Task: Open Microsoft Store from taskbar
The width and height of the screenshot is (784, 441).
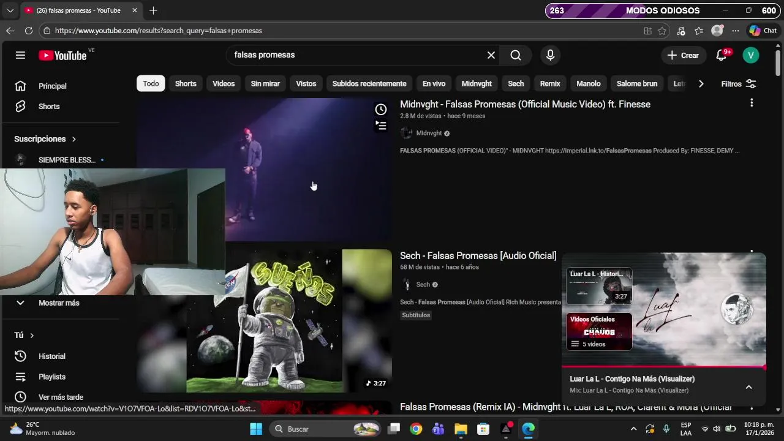Action: pos(483,429)
